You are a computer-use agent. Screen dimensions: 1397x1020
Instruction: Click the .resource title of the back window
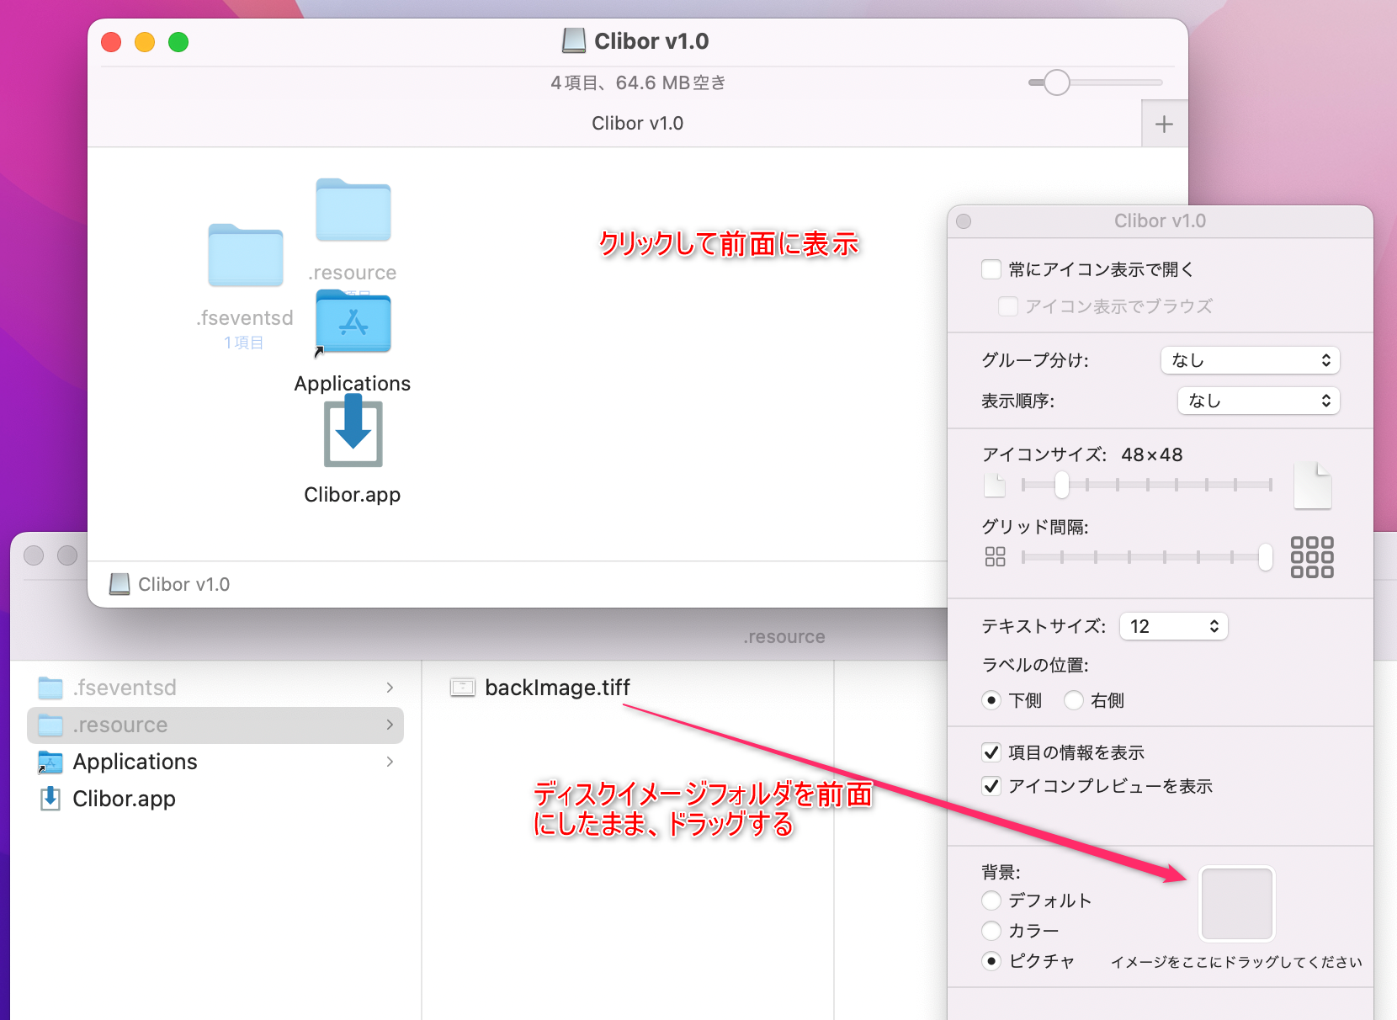coord(784,637)
